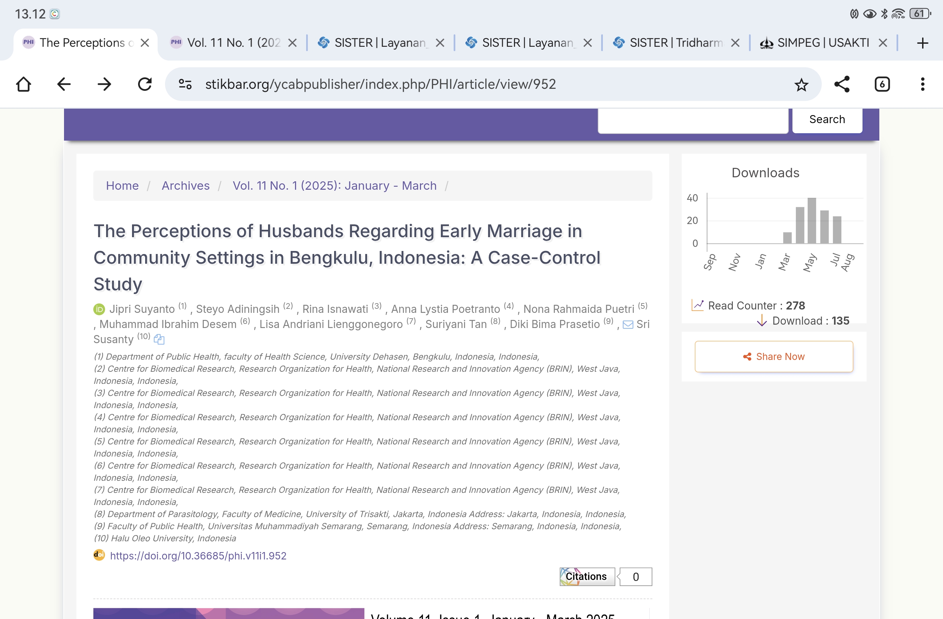The height and width of the screenshot is (619, 943).
Task: Open Home breadcrumb link
Action: (x=122, y=186)
